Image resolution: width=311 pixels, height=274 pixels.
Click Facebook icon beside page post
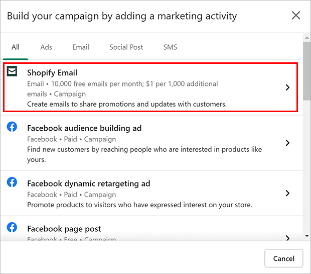point(12,227)
